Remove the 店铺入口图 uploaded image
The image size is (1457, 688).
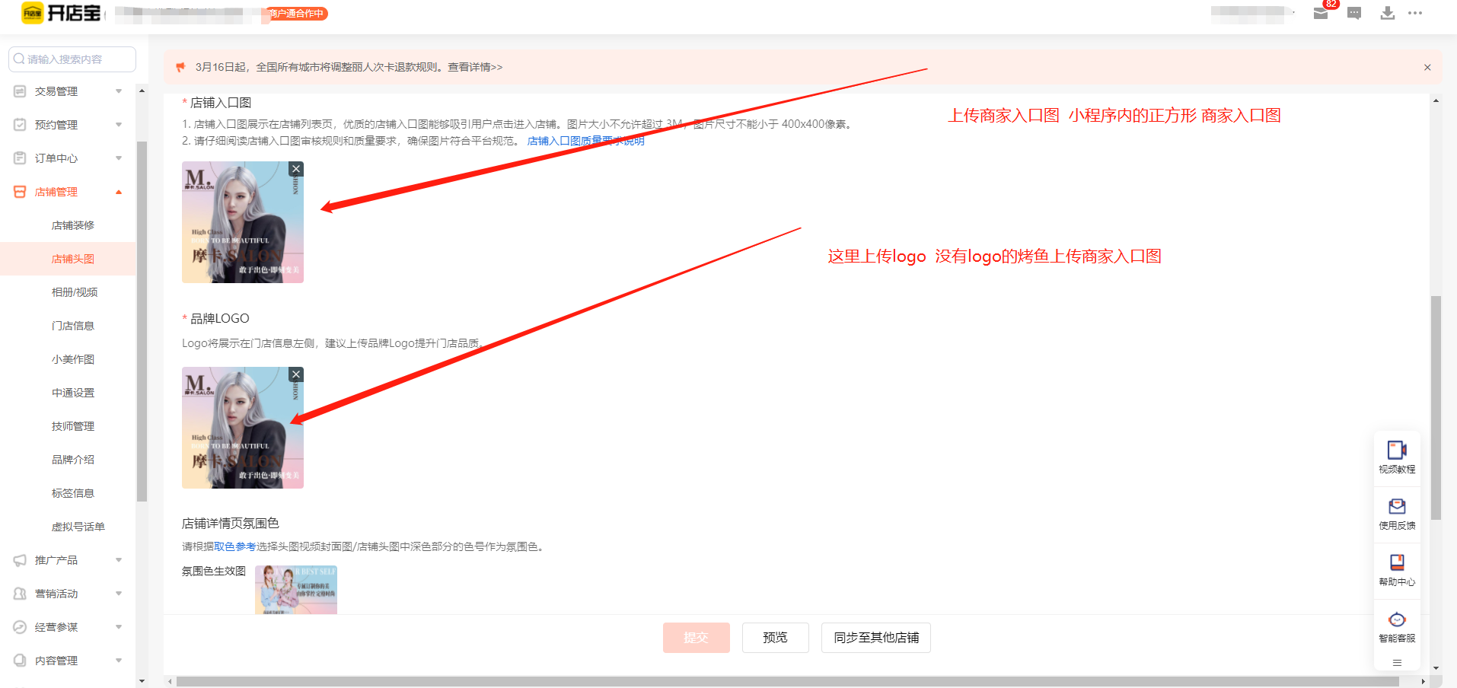(x=296, y=169)
